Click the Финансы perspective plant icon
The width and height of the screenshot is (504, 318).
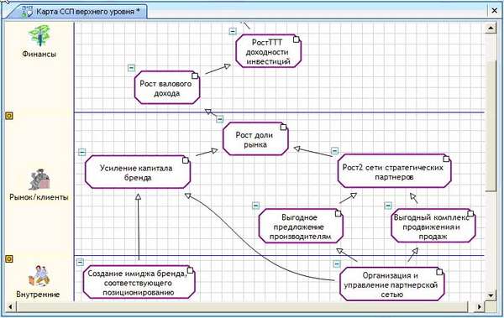pos(39,35)
